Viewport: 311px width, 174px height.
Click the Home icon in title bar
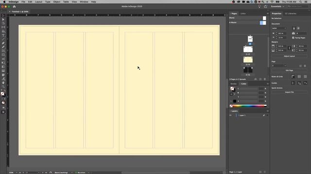[14, 6]
